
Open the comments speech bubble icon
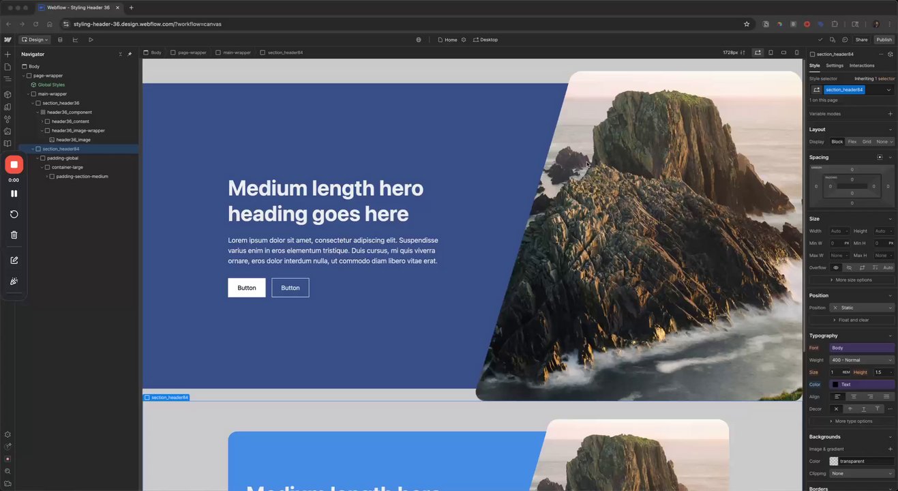pos(845,40)
